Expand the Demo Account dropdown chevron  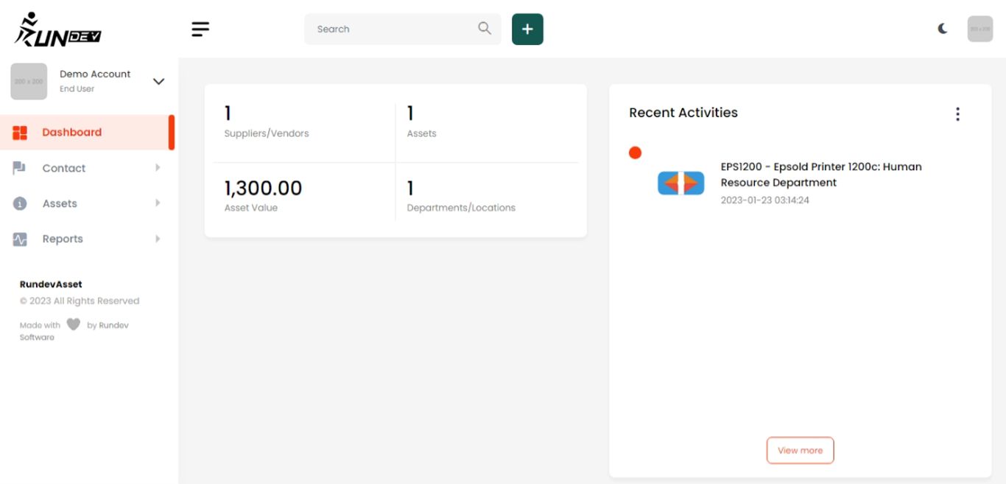pos(158,81)
